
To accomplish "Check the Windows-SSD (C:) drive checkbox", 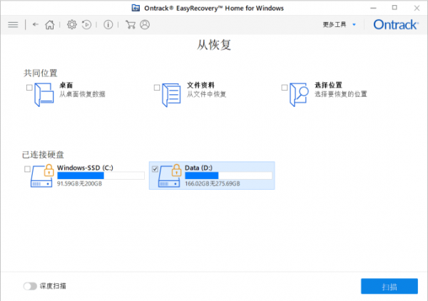I will [x=27, y=169].
